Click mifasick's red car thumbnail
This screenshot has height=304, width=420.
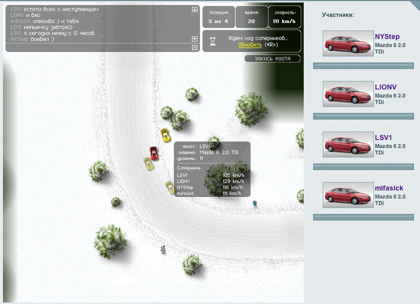click(346, 194)
